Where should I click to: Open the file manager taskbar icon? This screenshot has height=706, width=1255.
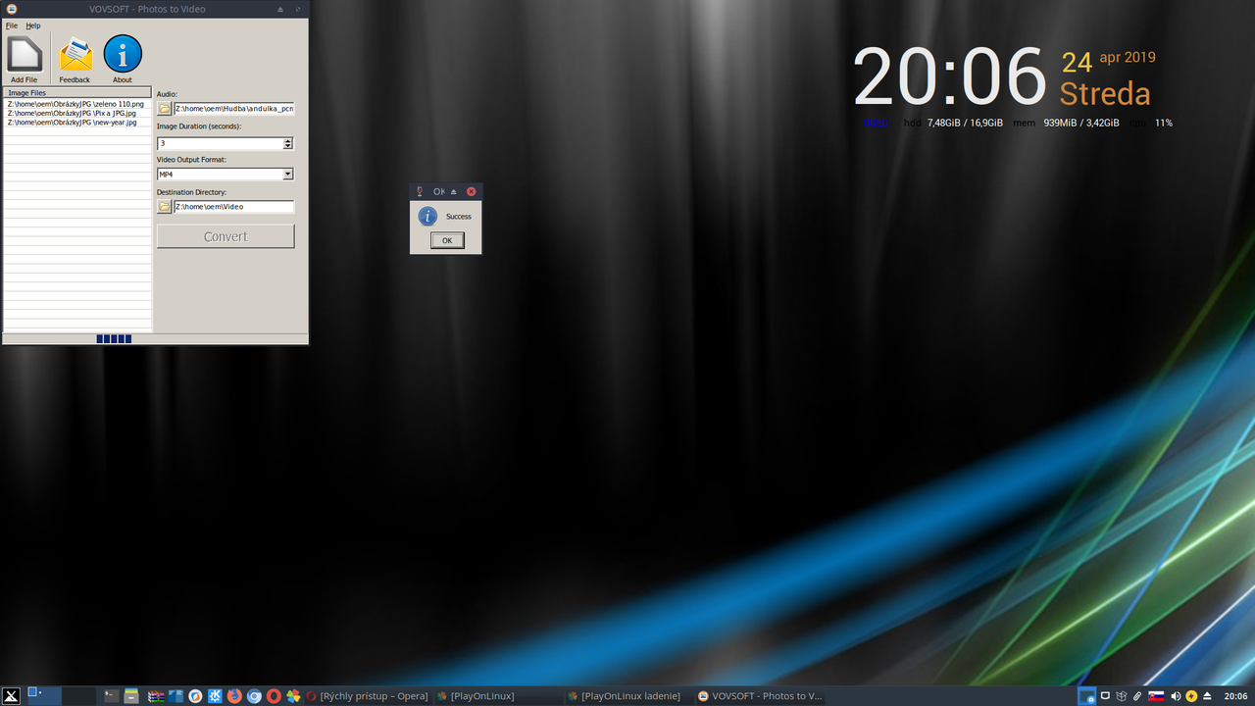pos(131,696)
